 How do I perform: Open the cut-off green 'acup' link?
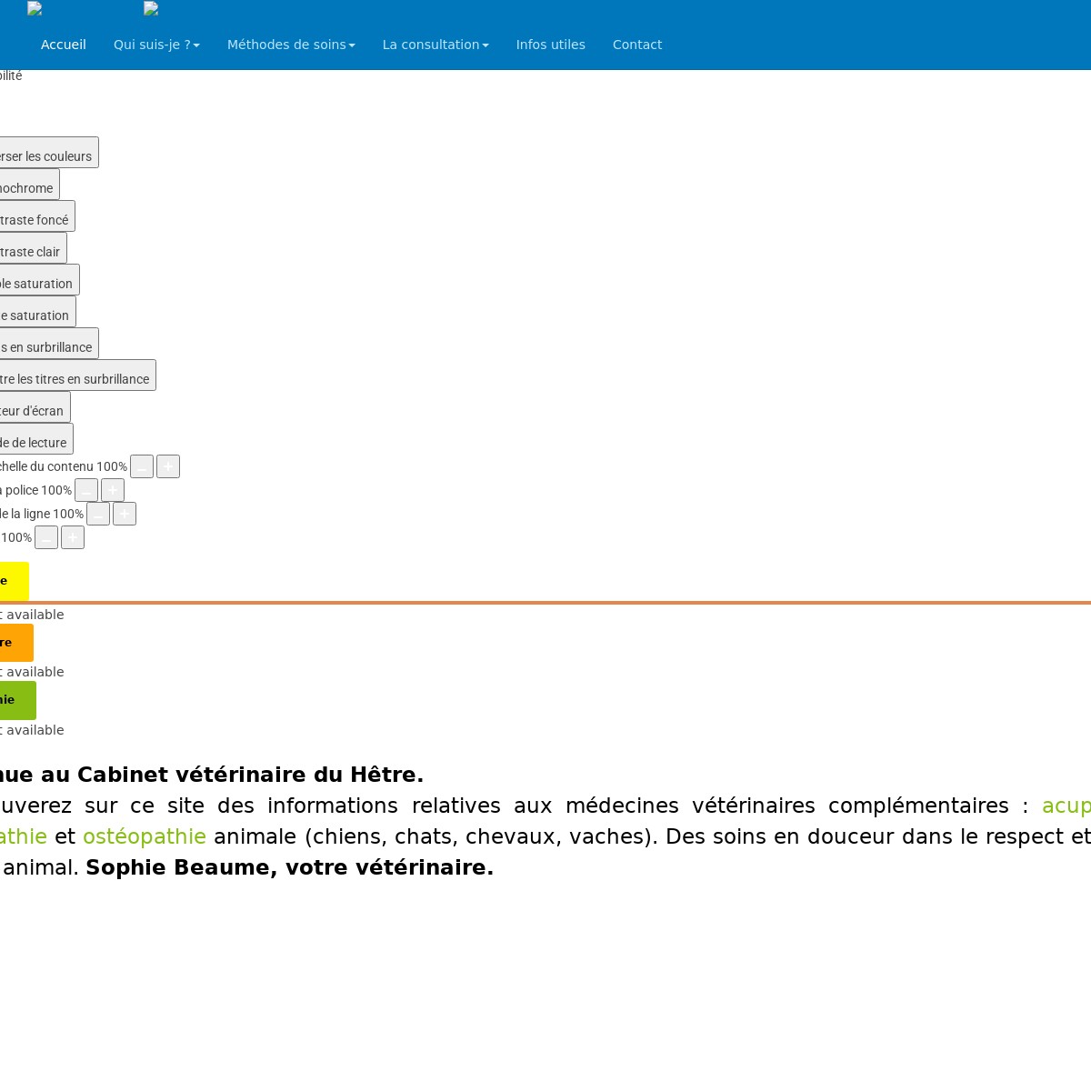pos(1066,806)
